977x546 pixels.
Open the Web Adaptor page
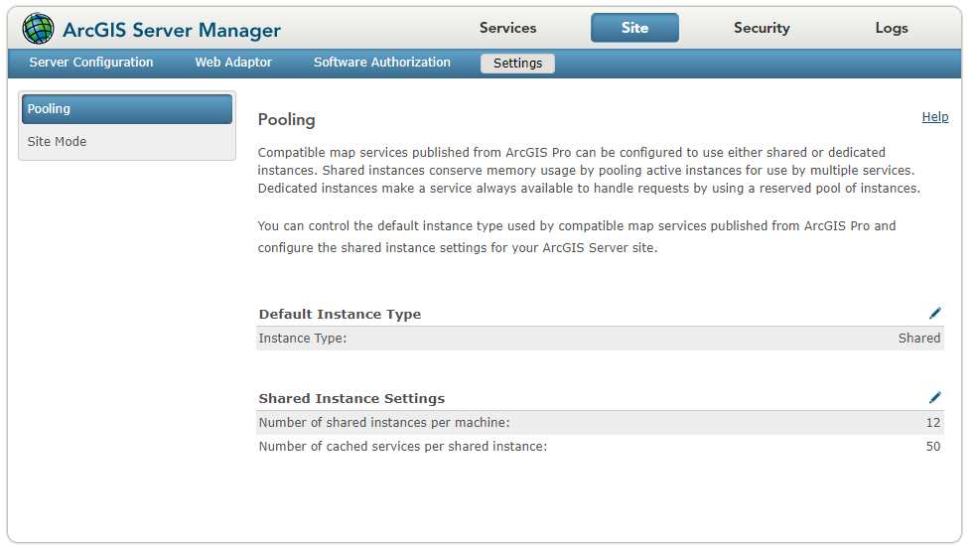(233, 63)
